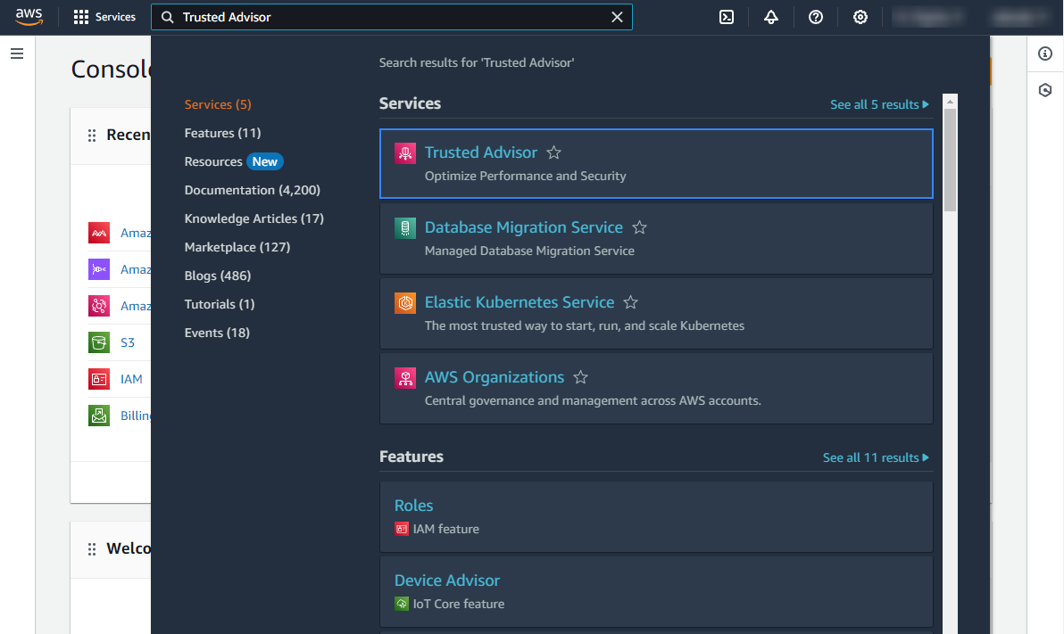Image resolution: width=1064 pixels, height=634 pixels.
Task: Open the hamburger navigation menu
Action: coord(17,54)
